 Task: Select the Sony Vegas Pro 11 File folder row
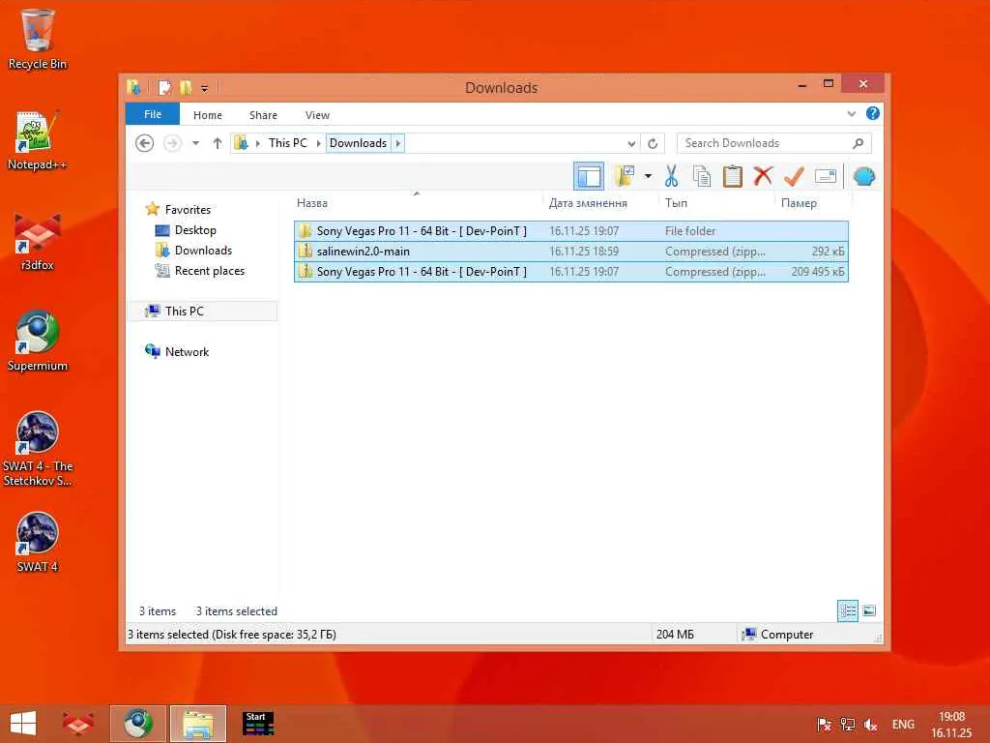(570, 230)
